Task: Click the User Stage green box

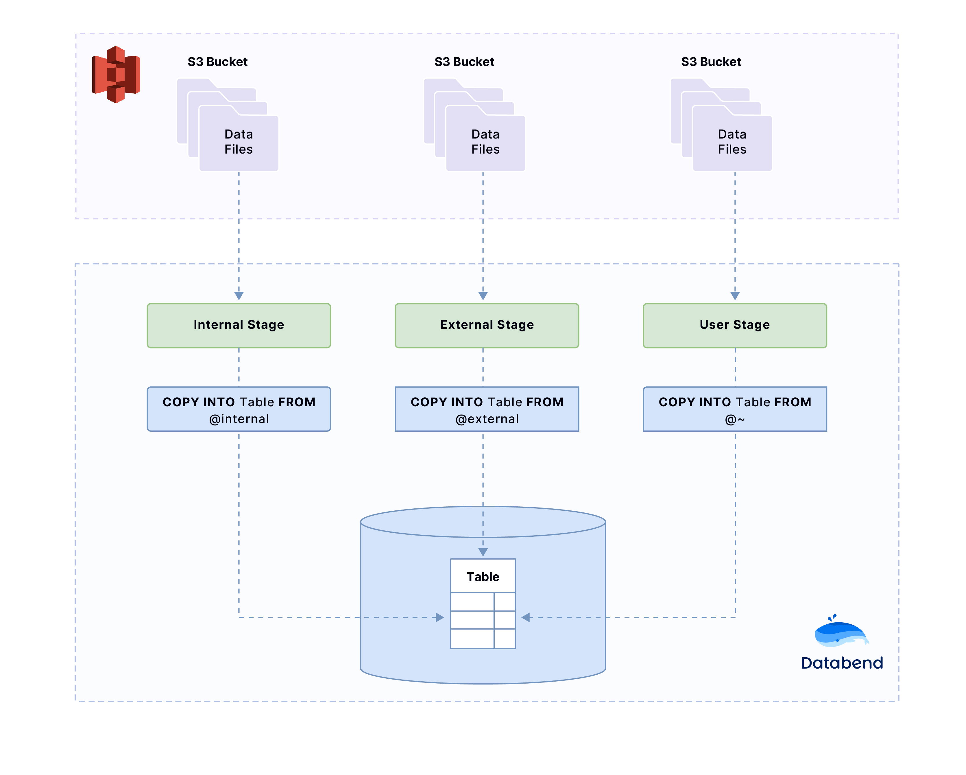Action: (735, 325)
